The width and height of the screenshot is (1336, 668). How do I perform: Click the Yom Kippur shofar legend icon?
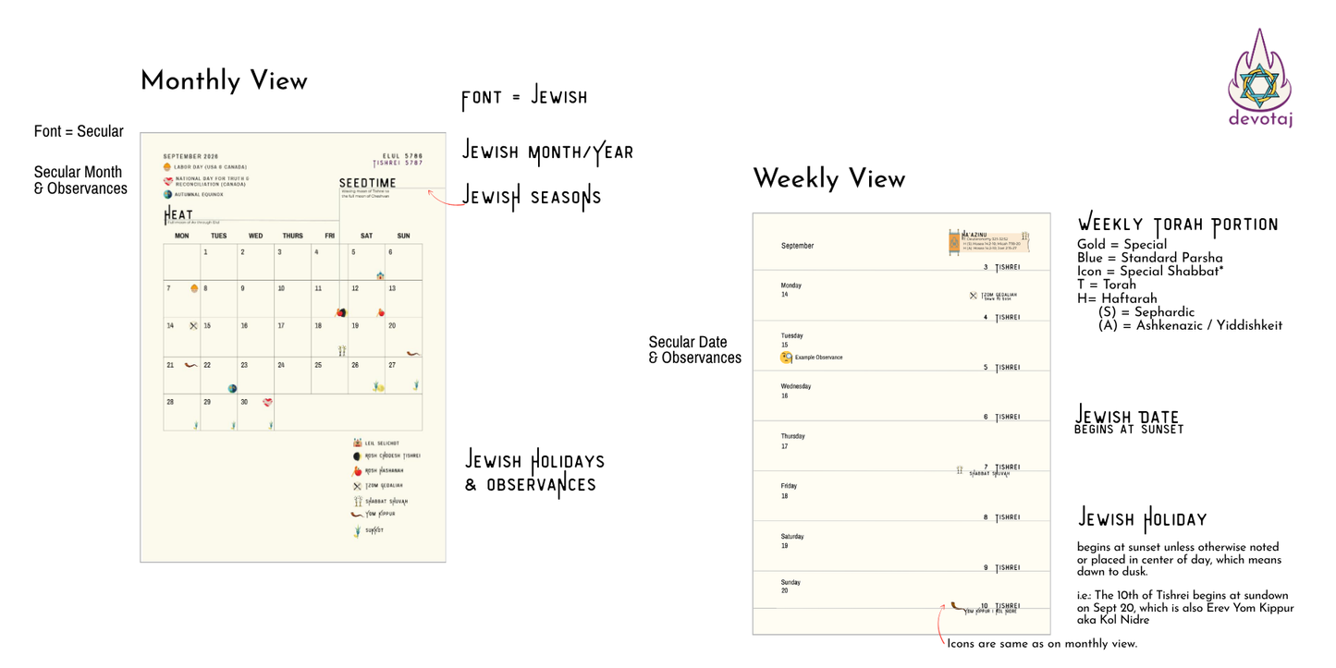[357, 514]
